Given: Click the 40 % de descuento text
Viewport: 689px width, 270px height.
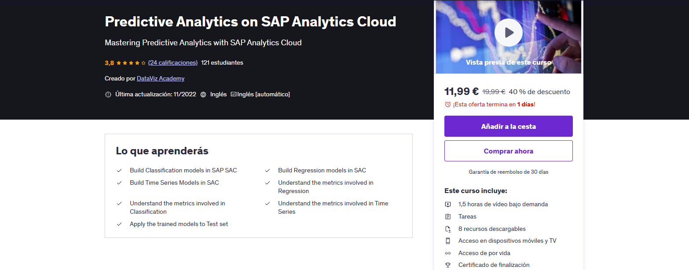Looking at the screenshot, I should pyautogui.click(x=539, y=92).
